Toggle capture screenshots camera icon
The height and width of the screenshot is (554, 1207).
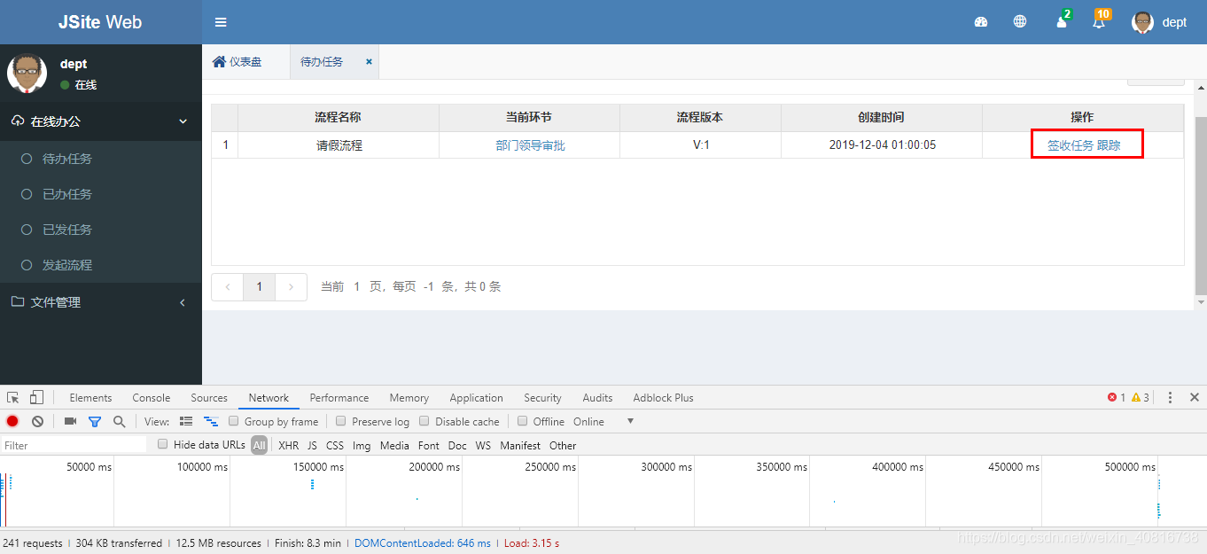(x=71, y=422)
